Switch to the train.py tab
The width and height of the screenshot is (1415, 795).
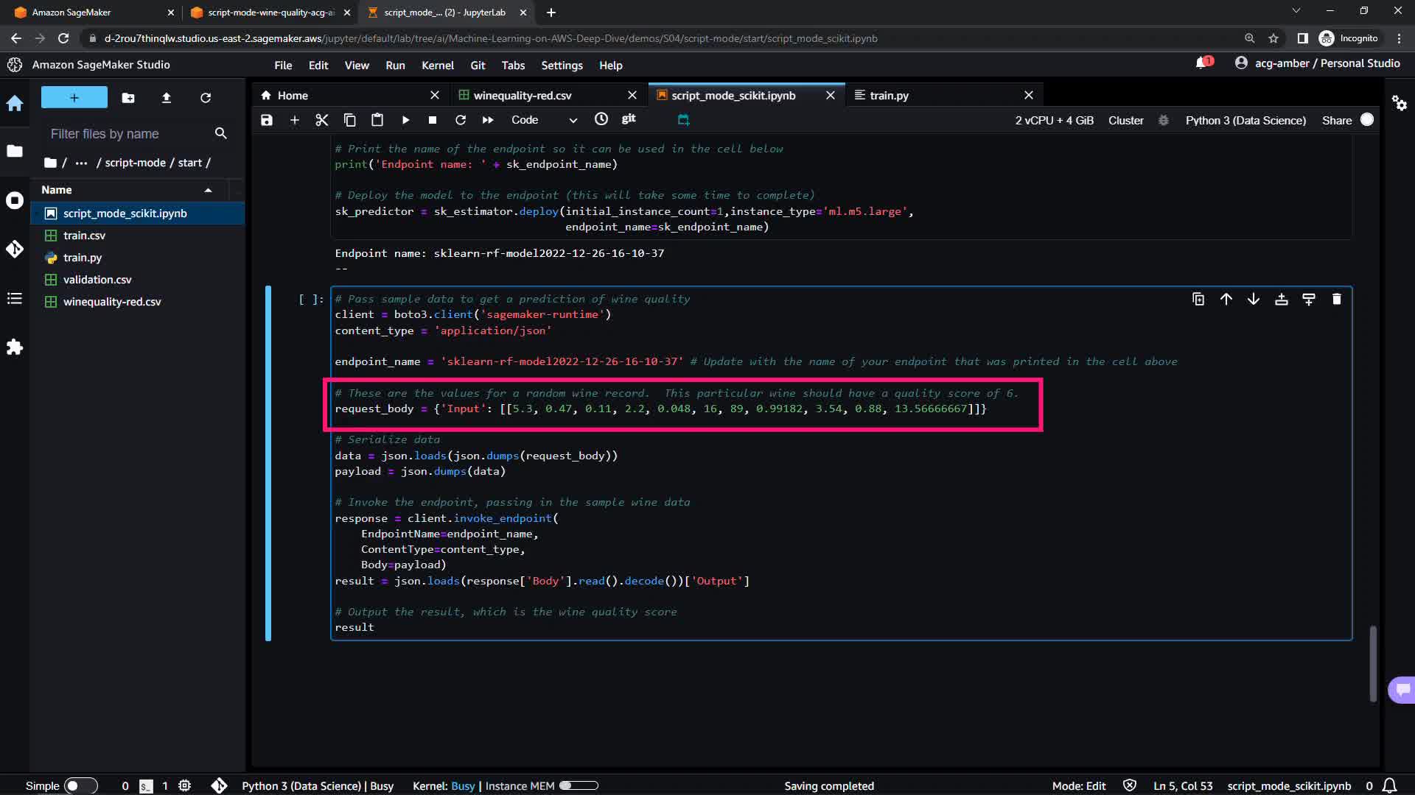(889, 96)
